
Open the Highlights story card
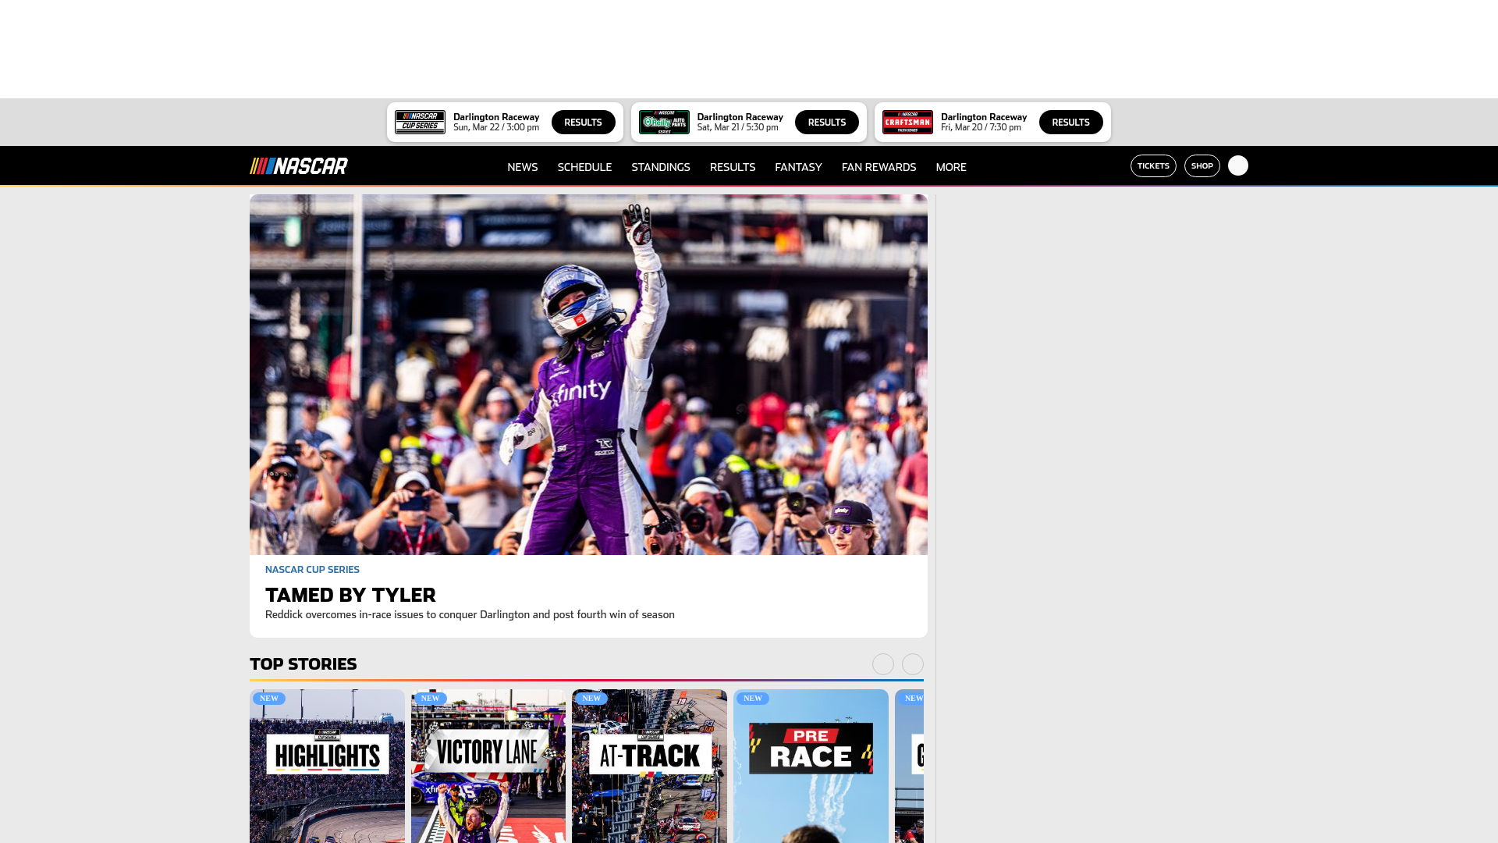[327, 766]
